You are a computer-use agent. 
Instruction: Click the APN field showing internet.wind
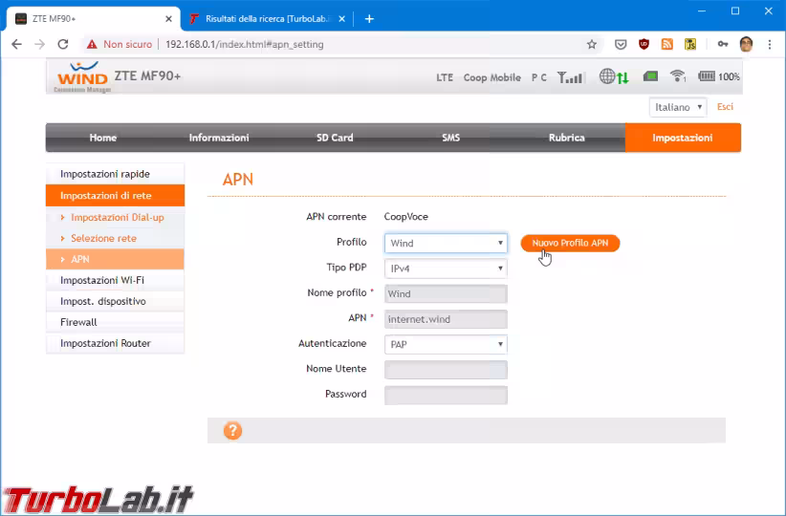[446, 319]
